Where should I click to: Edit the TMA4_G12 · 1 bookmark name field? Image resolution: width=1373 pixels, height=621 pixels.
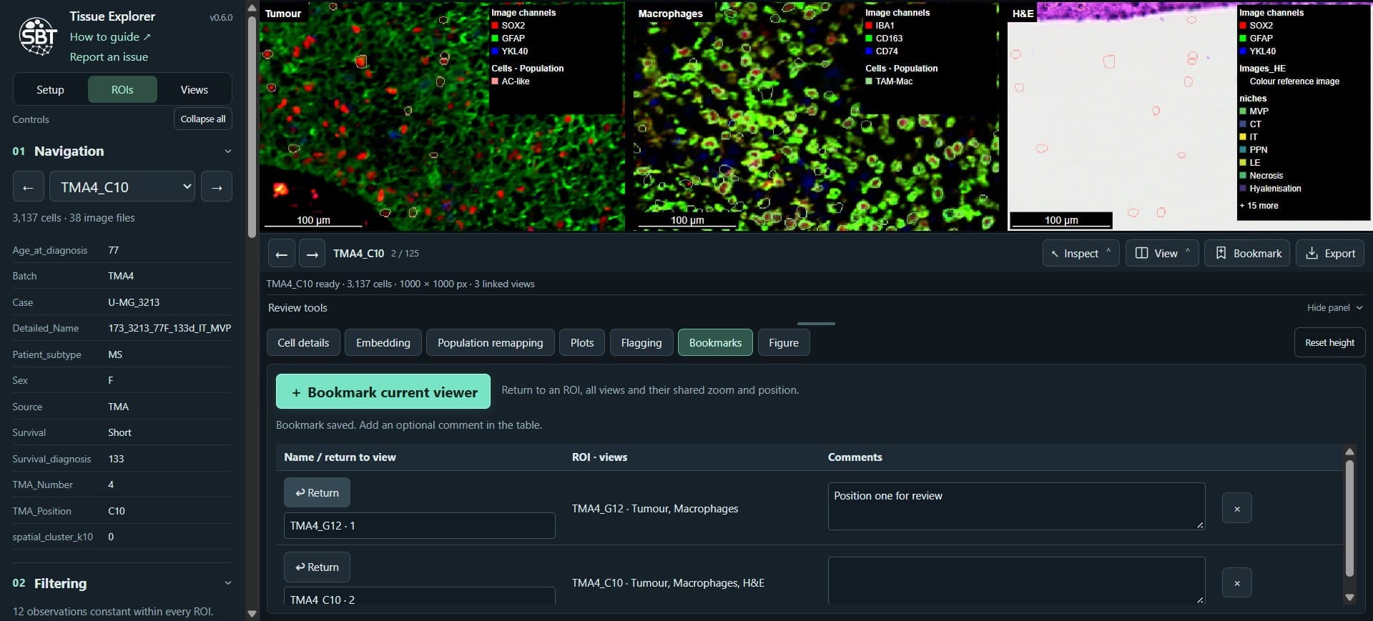click(420, 525)
